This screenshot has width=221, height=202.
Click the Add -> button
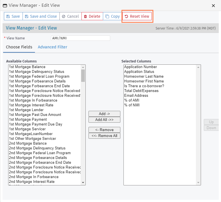[x=104, y=114]
